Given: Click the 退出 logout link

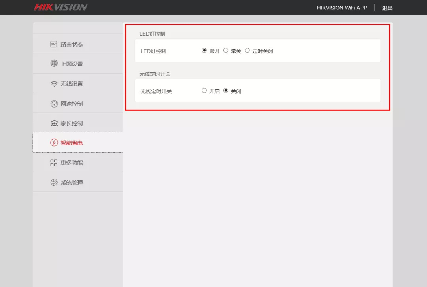Looking at the screenshot, I should [387, 8].
